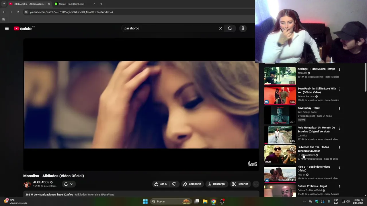Viewport: 367px width, 206px height.
Task: Open Task View on the taskbar
Action: 197,201
